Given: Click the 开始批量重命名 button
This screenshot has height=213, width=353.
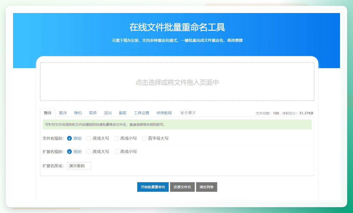Looking at the screenshot, I should (153, 187).
